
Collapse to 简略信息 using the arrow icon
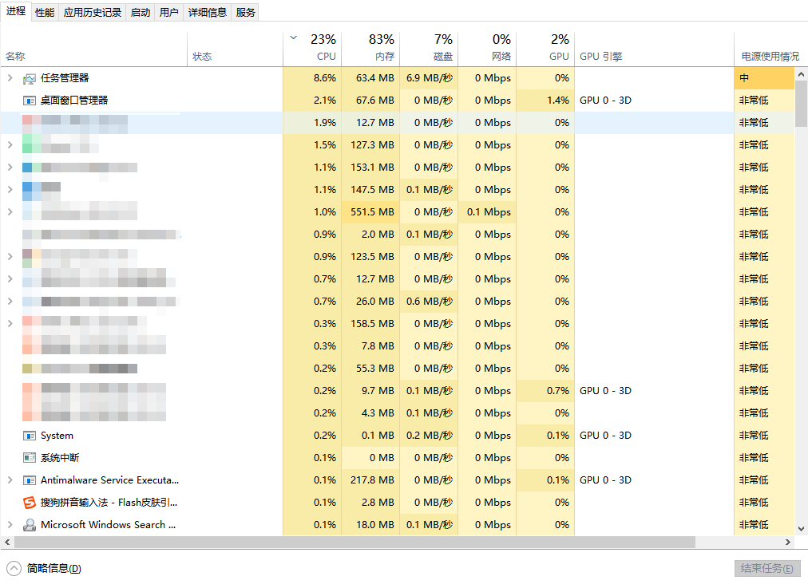14,568
